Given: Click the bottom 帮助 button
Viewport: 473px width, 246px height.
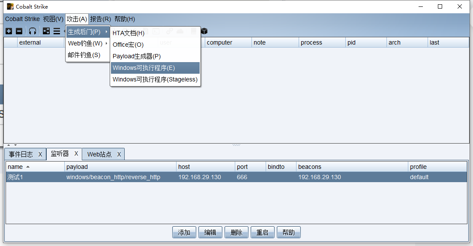Looking at the screenshot, I should pos(289,232).
